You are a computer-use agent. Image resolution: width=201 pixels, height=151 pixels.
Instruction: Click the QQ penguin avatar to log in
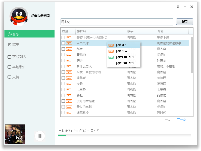(x=19, y=16)
